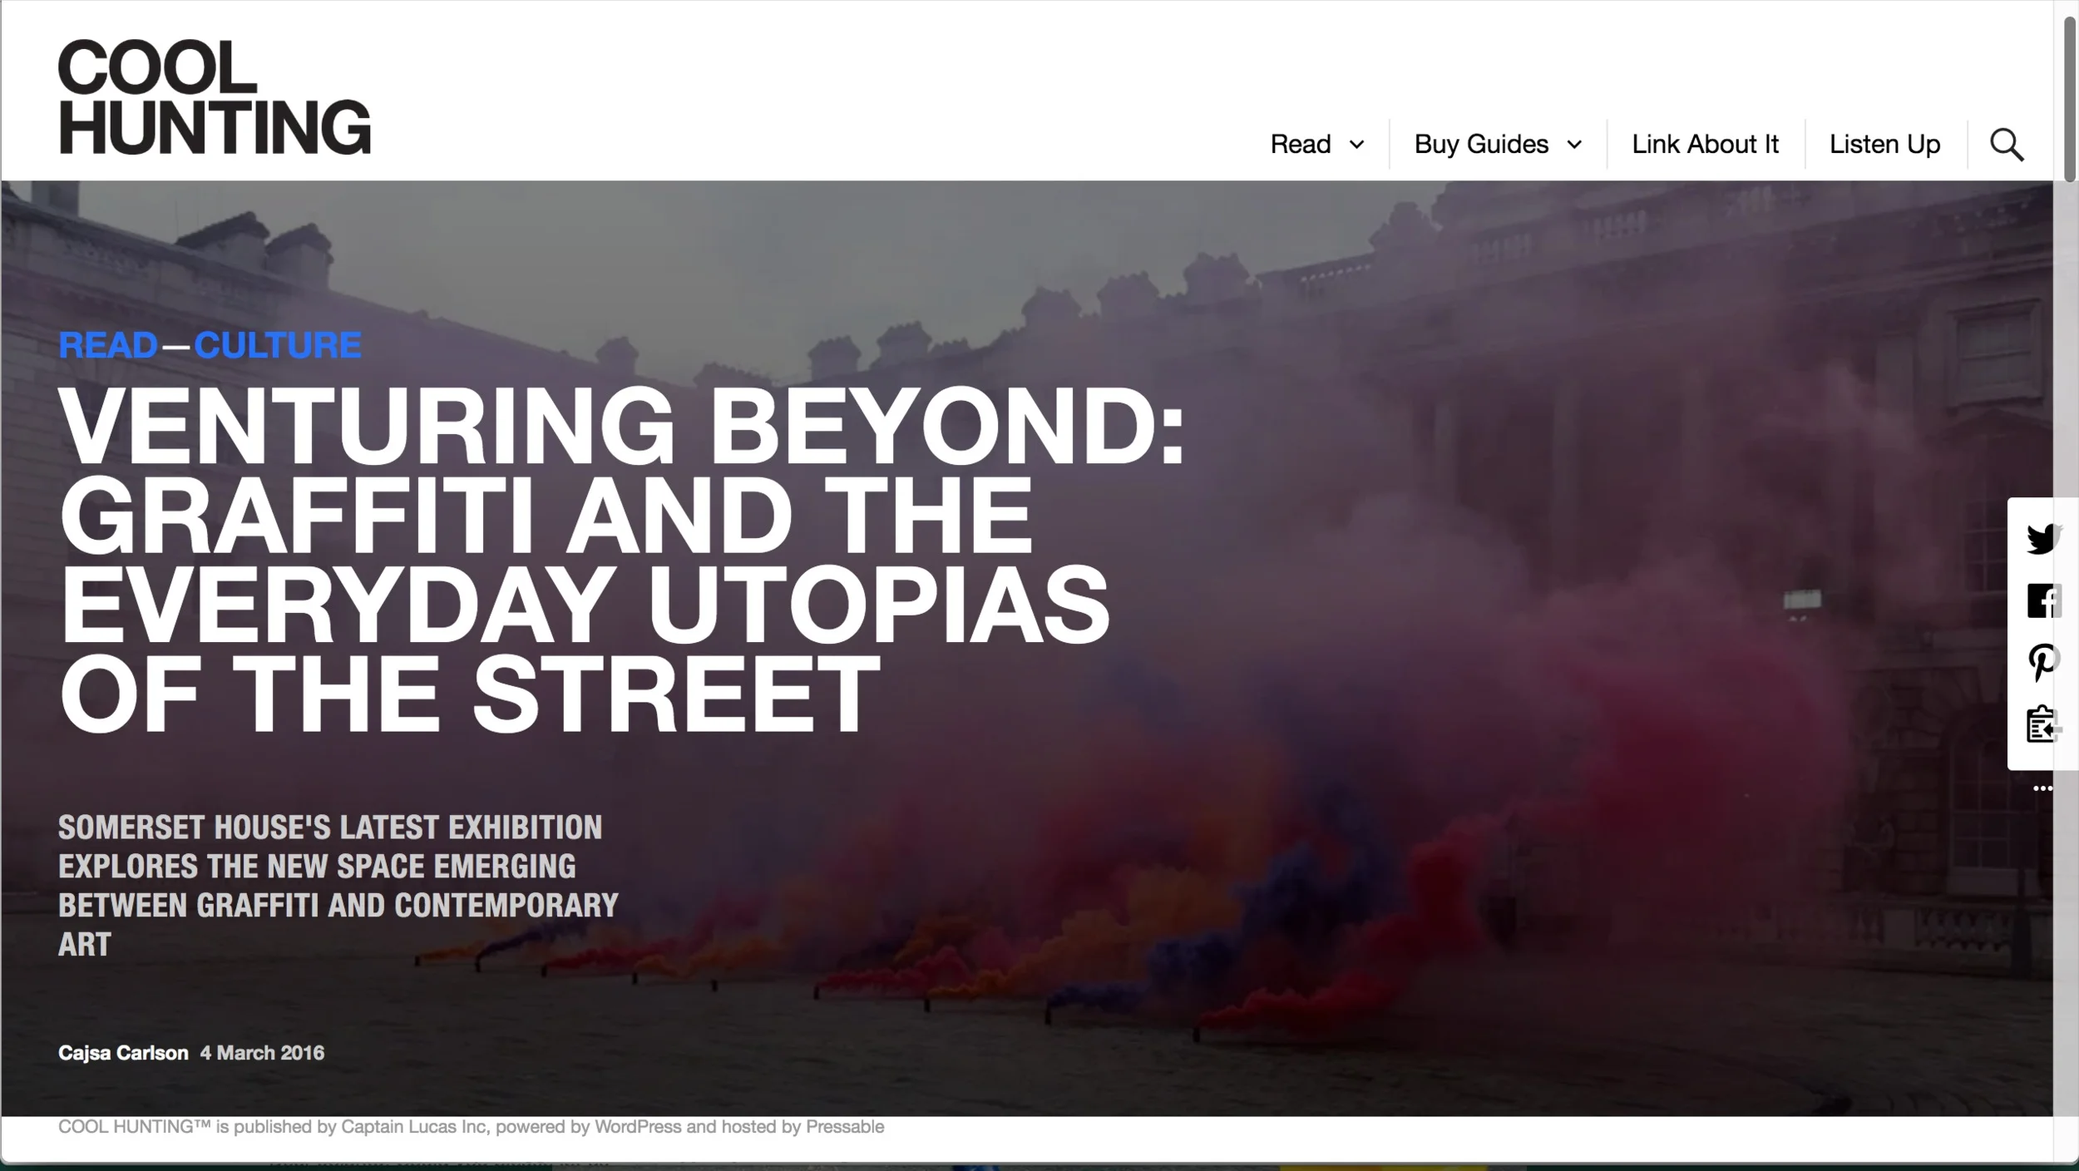Click the Cool Hunting logo
Screen dimensions: 2079x1171
(x=214, y=97)
